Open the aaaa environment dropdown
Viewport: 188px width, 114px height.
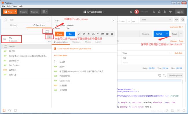coord(156,20)
